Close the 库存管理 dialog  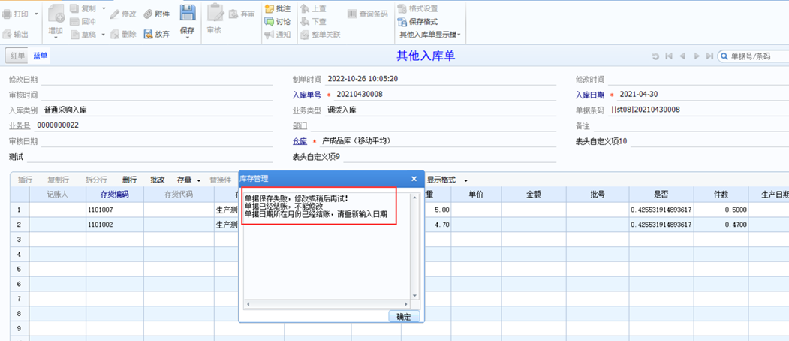414,178
